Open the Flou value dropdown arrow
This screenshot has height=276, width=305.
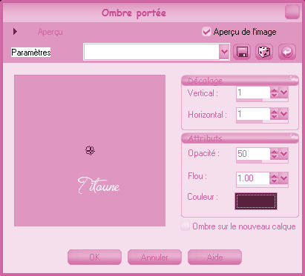point(283,178)
